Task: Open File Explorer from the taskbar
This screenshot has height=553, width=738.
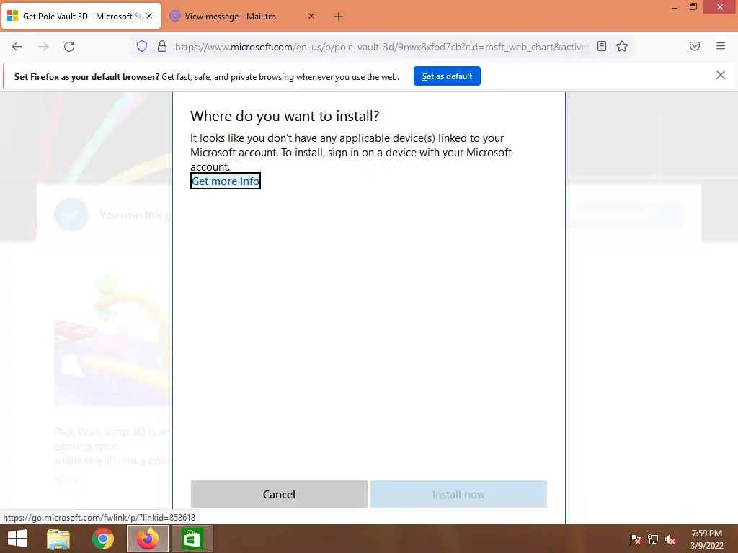Action: pyautogui.click(x=58, y=539)
